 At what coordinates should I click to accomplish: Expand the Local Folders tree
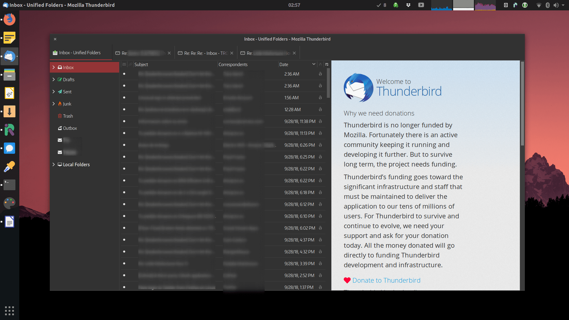pos(54,164)
